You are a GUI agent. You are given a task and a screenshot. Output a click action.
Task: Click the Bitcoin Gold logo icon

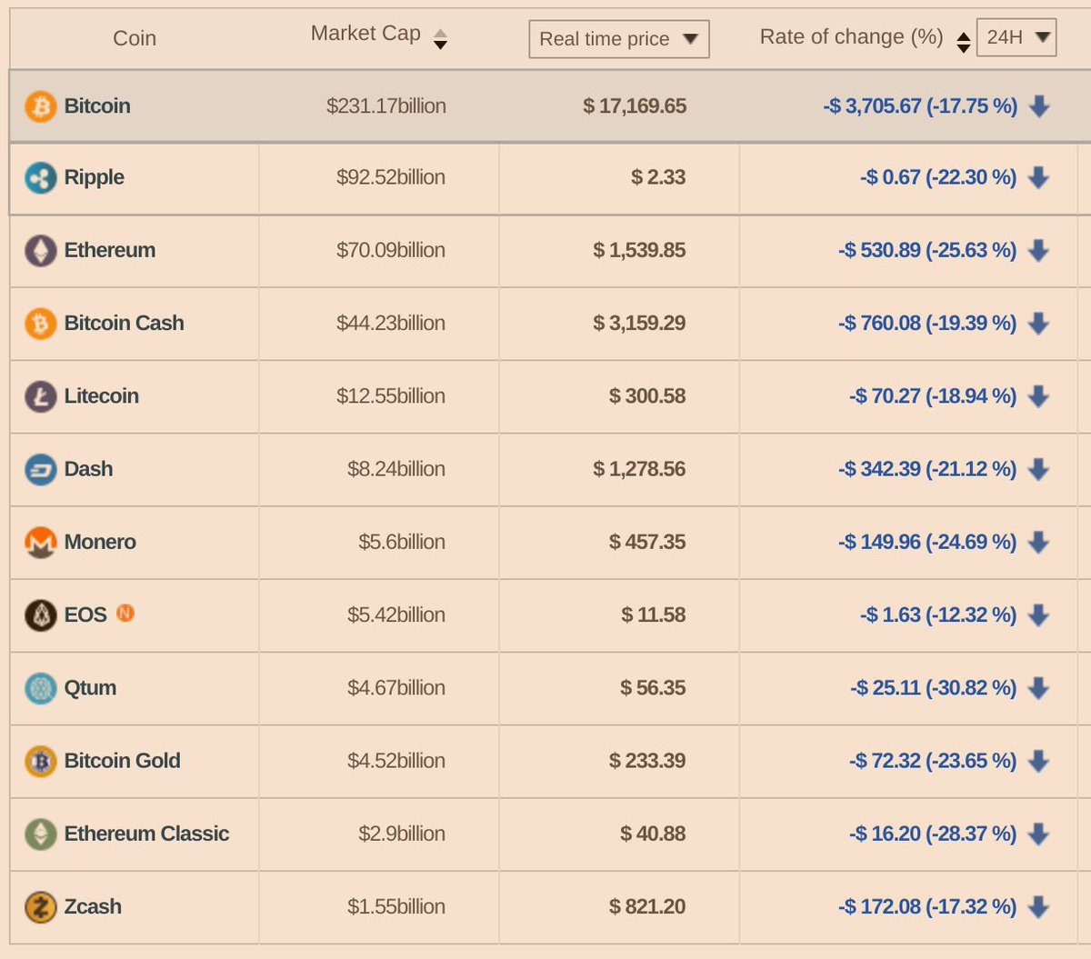click(40, 761)
